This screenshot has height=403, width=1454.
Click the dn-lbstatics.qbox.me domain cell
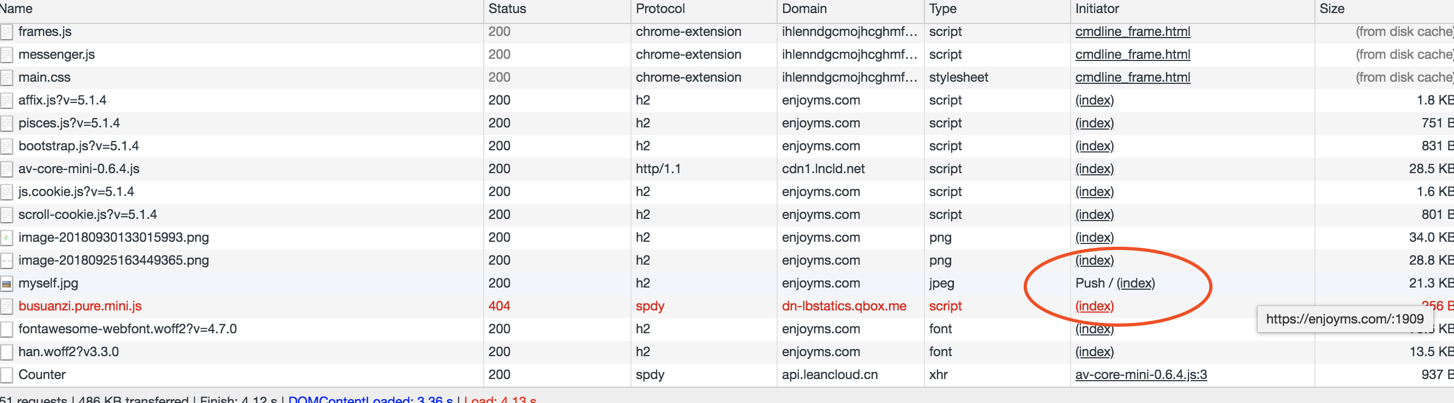click(x=844, y=306)
